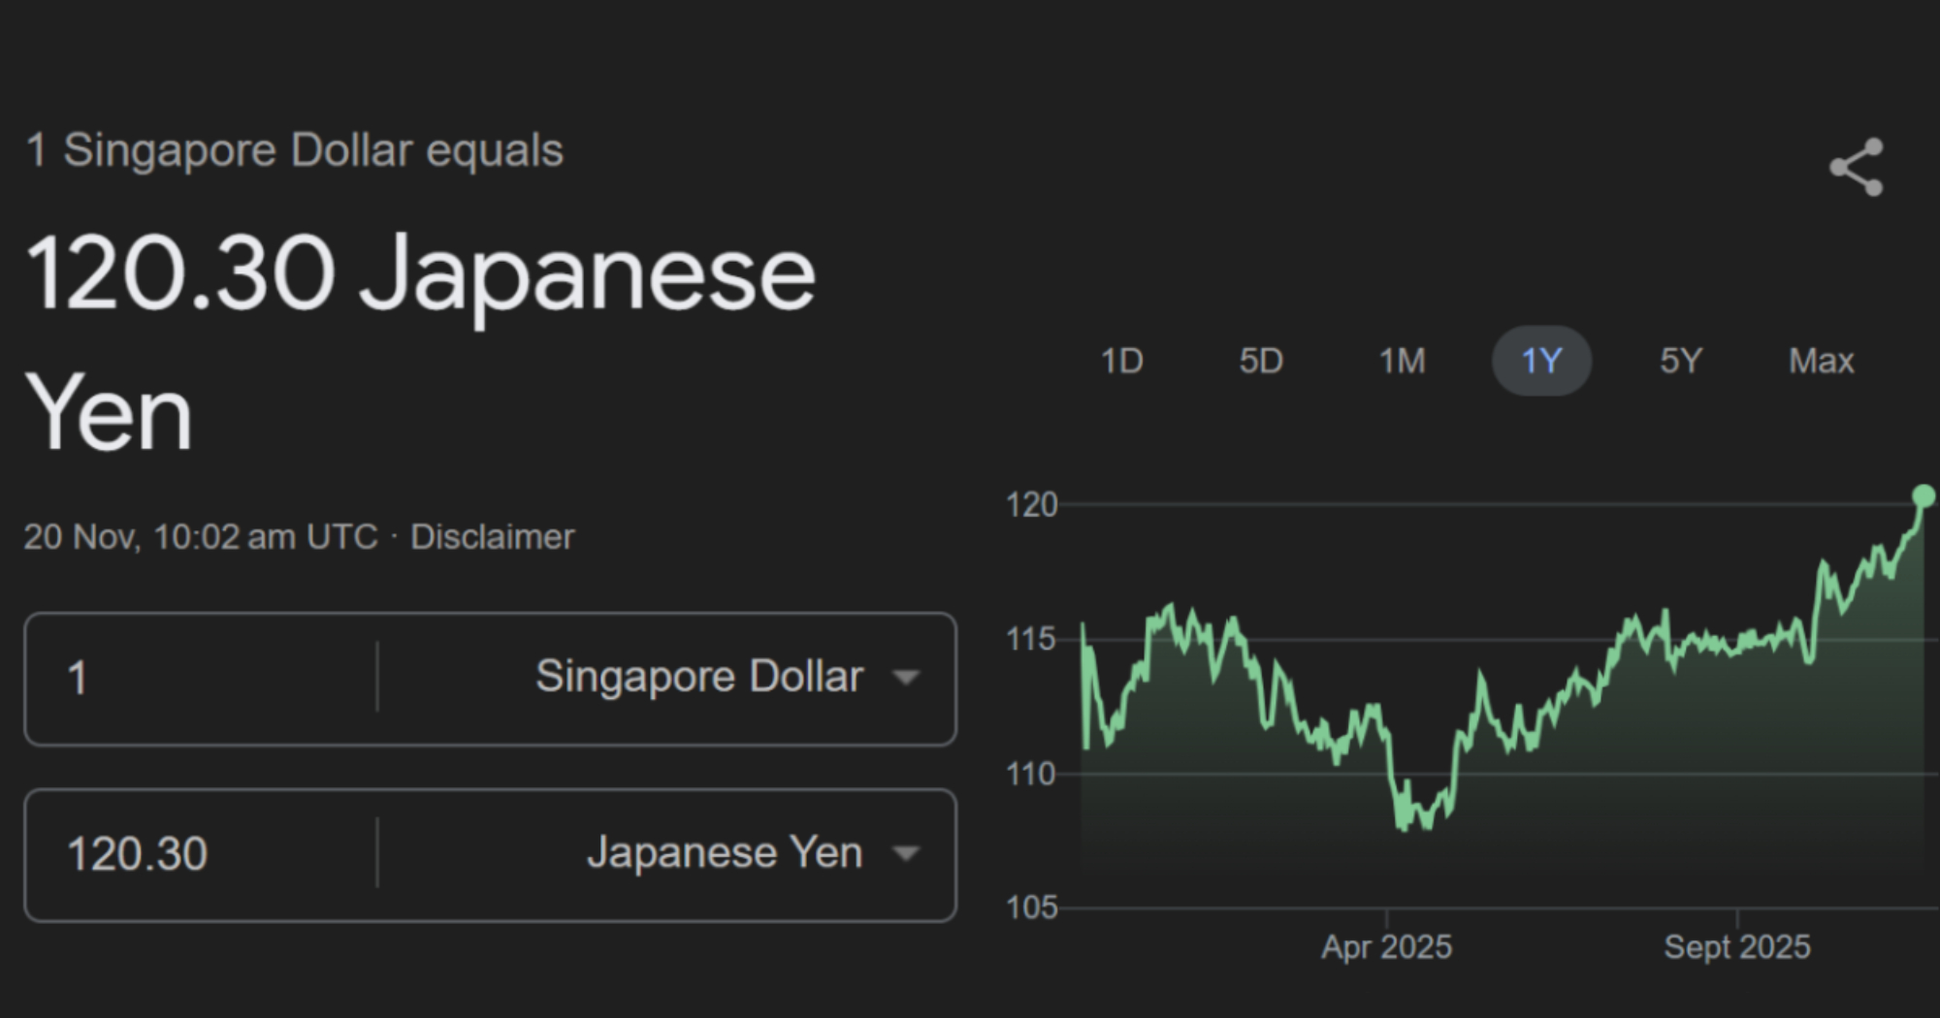This screenshot has height=1018, width=1940.
Task: Show the Max history chart
Action: (1821, 361)
